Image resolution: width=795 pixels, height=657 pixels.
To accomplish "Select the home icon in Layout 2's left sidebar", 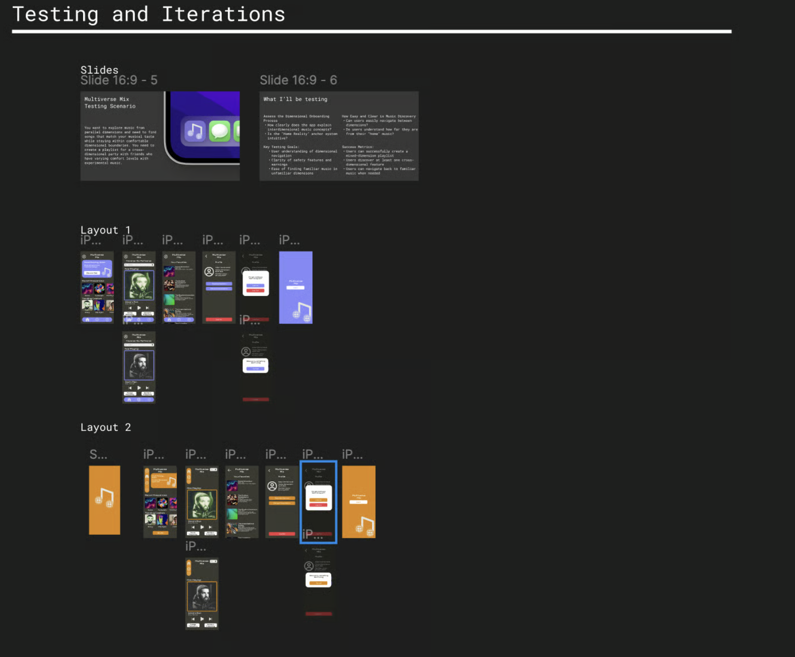I will tap(147, 476).
